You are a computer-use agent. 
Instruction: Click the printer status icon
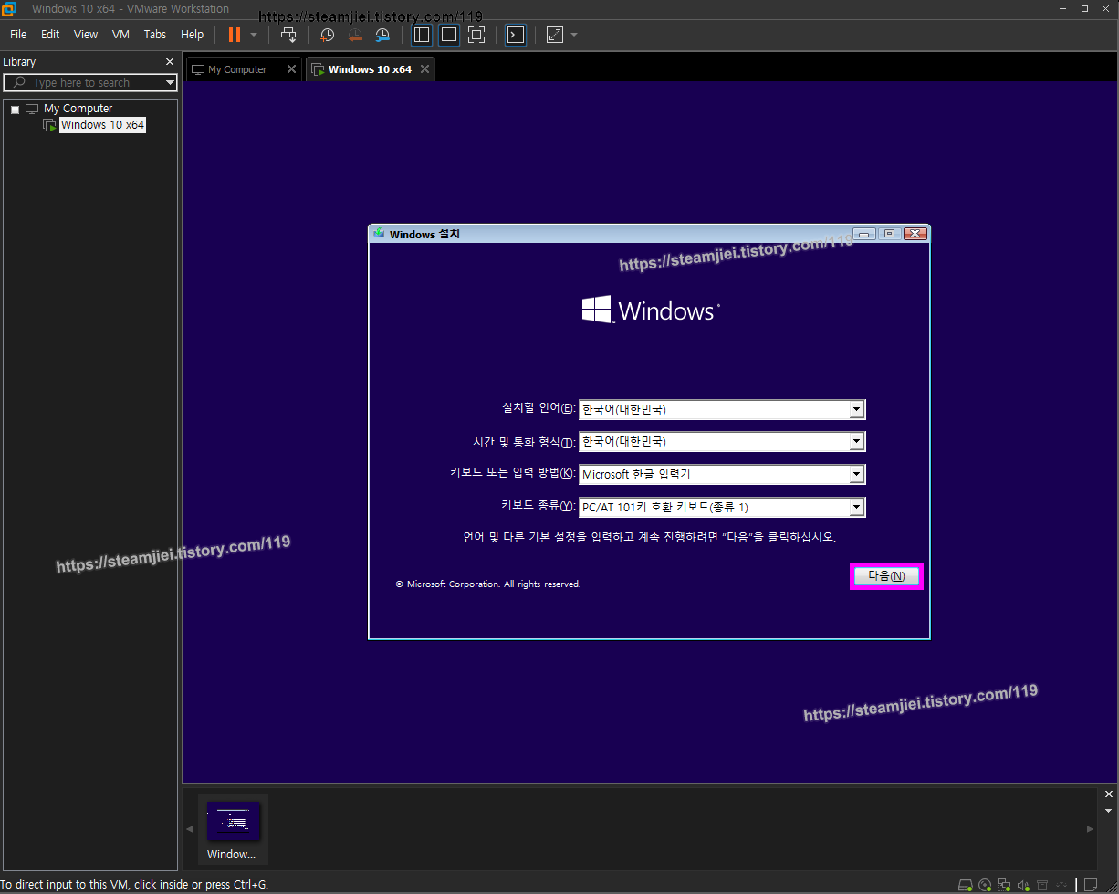[x=1041, y=885]
